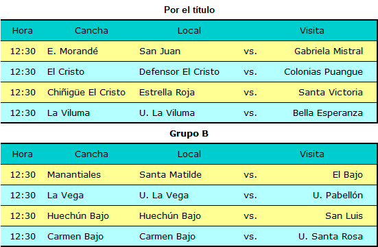
Task: Select the Defensor El Cristo team
Action: [179, 72]
